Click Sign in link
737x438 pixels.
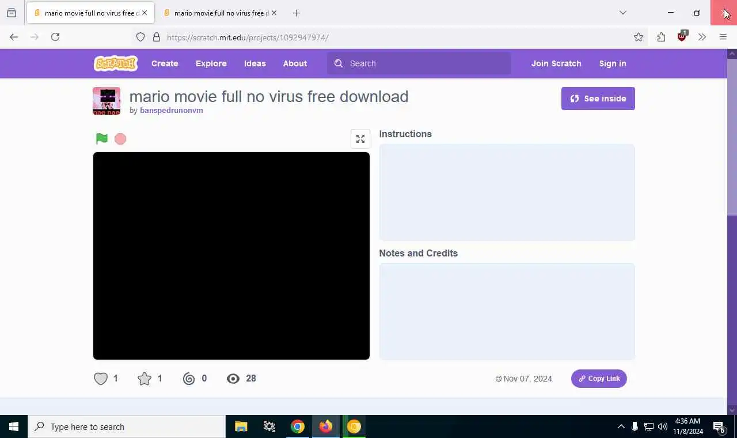[x=613, y=63]
